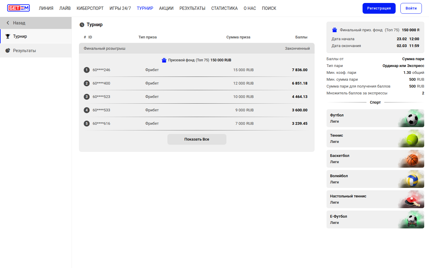Click the gift icon in Финальный приз. фонд panel

point(335,30)
